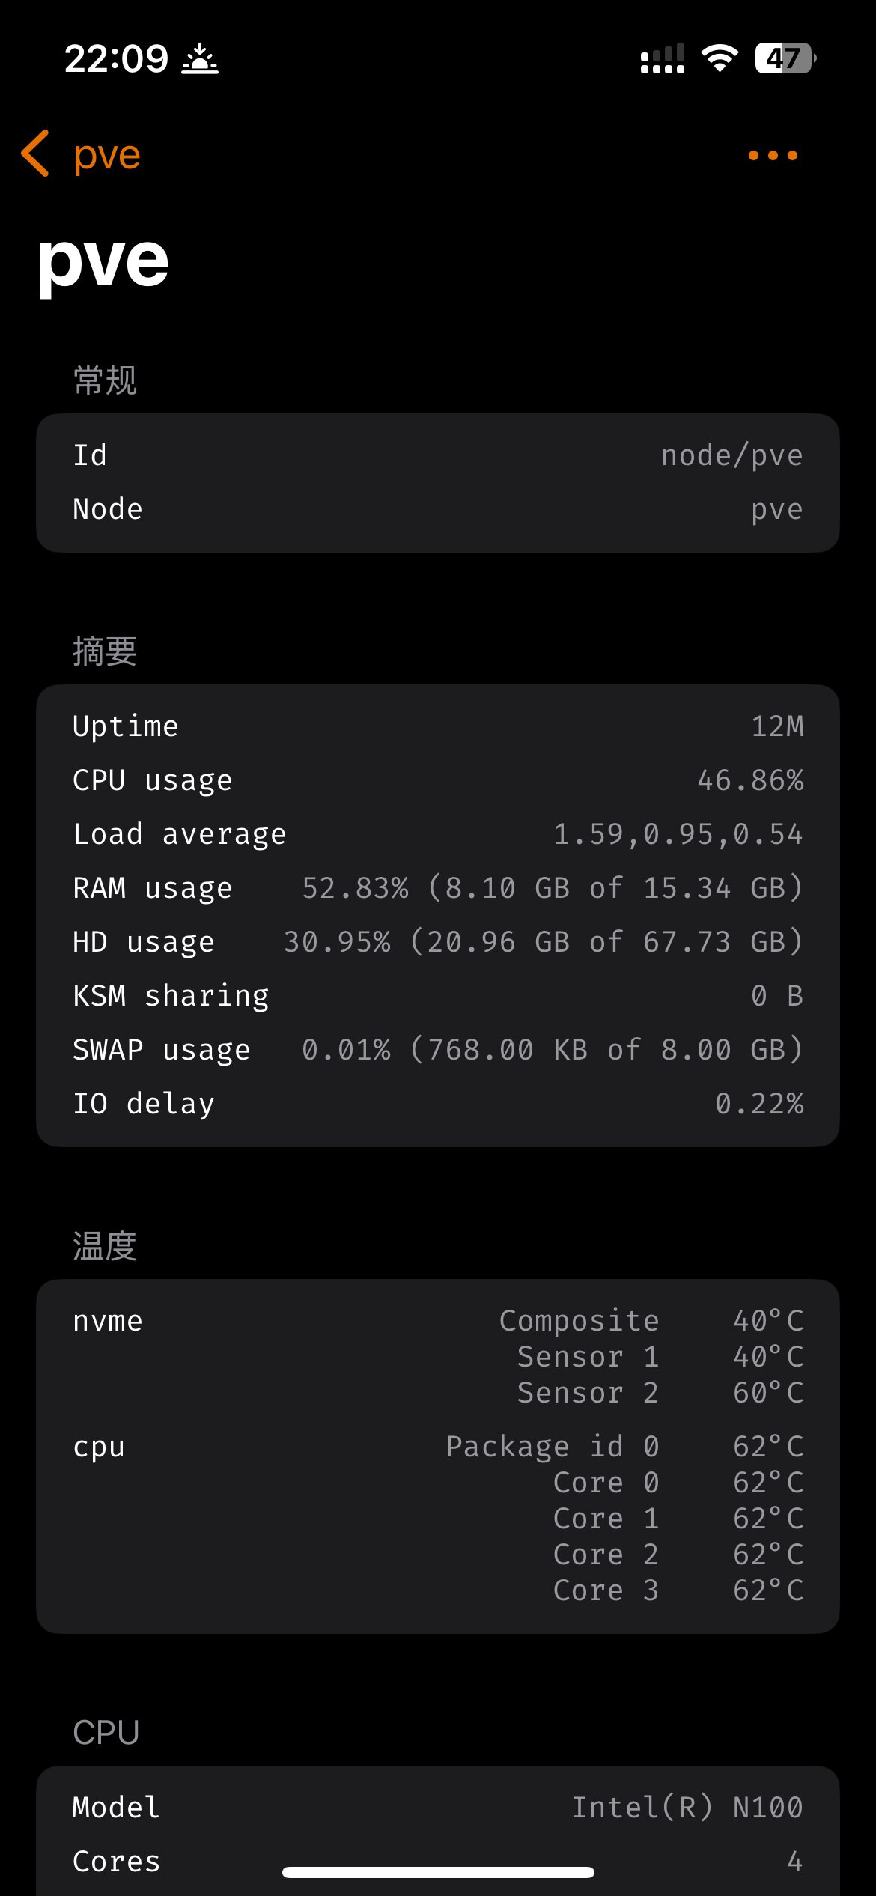Select the Node row showing pve

pyautogui.click(x=438, y=509)
